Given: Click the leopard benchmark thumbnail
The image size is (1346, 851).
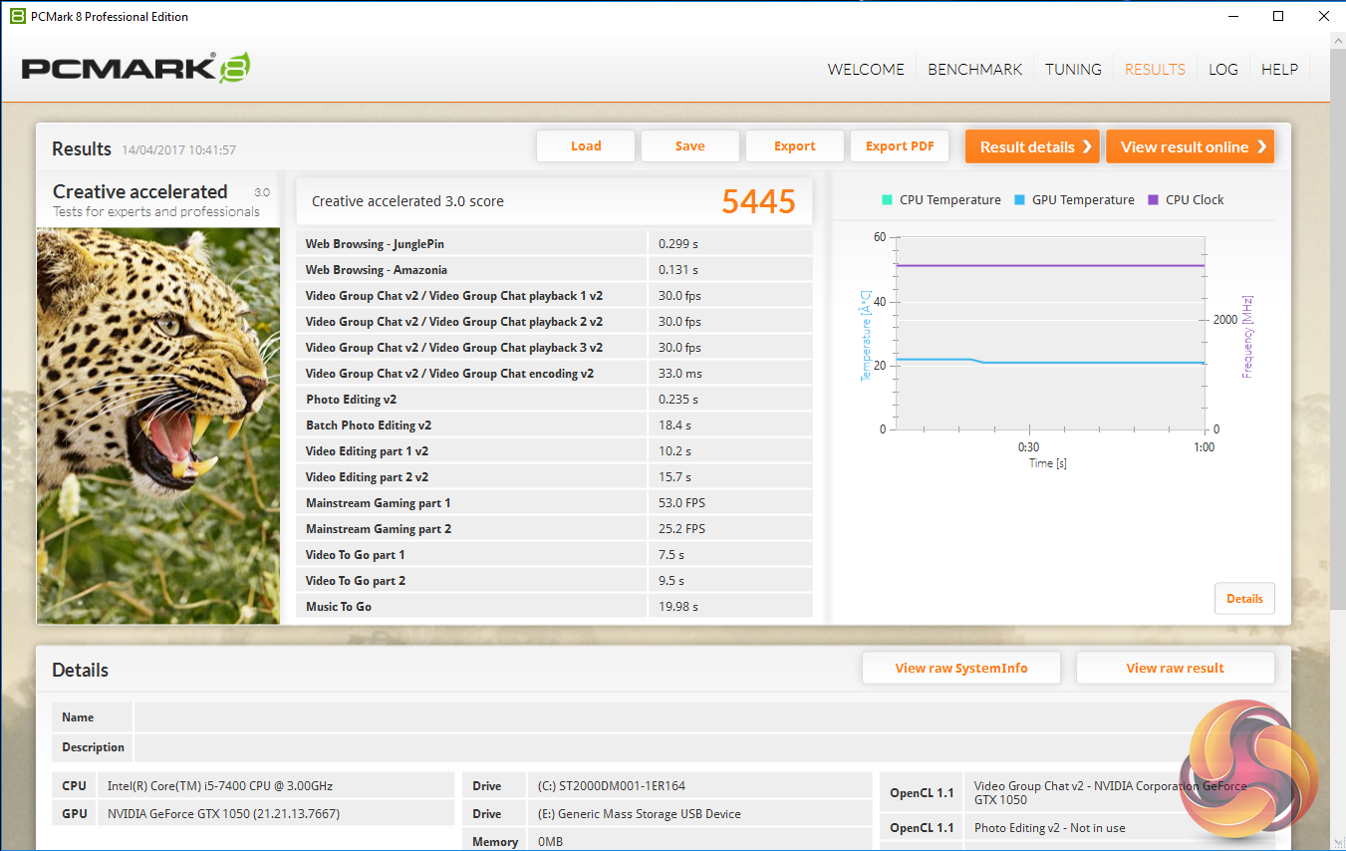Looking at the screenshot, I should tap(158, 425).
